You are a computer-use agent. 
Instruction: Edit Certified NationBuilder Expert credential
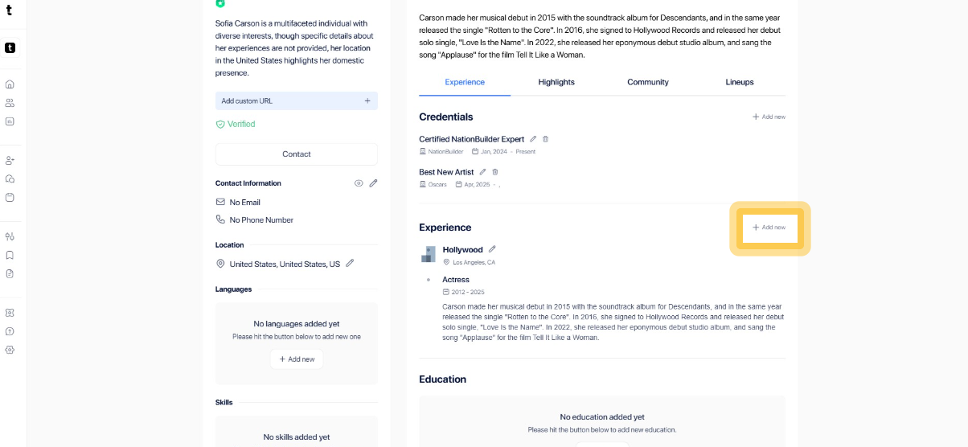coord(533,139)
